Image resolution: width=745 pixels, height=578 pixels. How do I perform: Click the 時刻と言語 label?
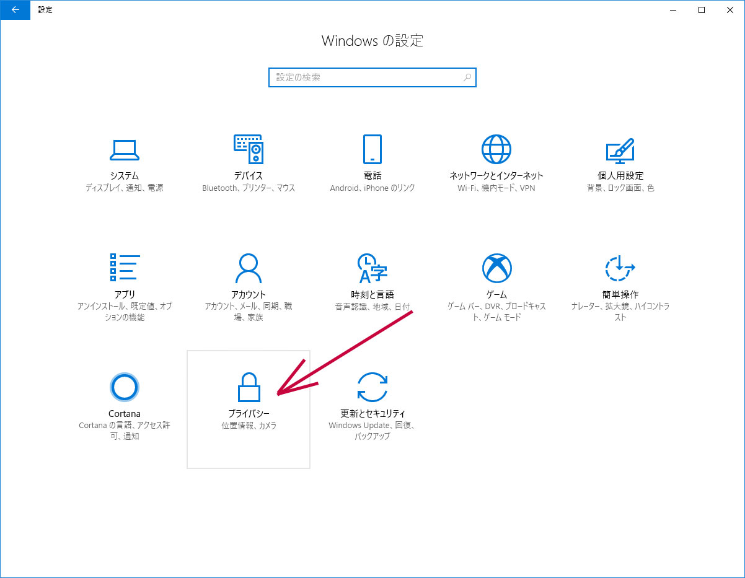pyautogui.click(x=372, y=295)
